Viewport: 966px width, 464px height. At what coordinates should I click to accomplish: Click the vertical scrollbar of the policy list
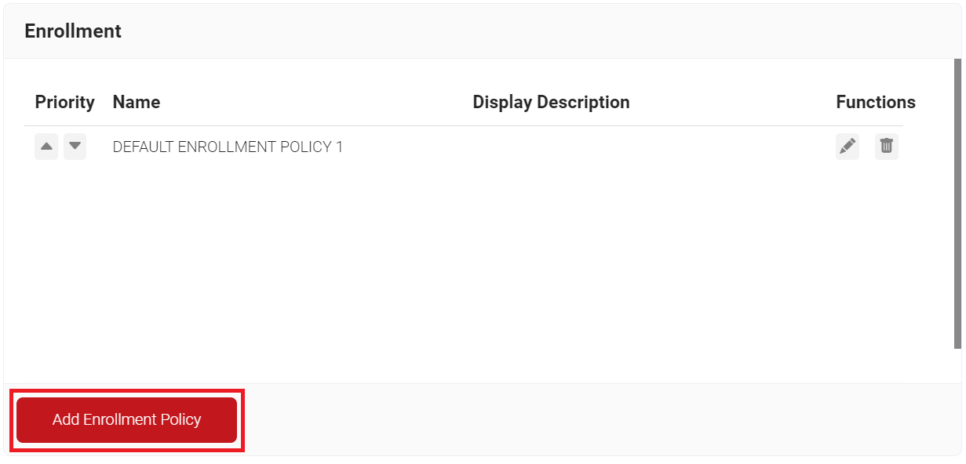click(957, 204)
